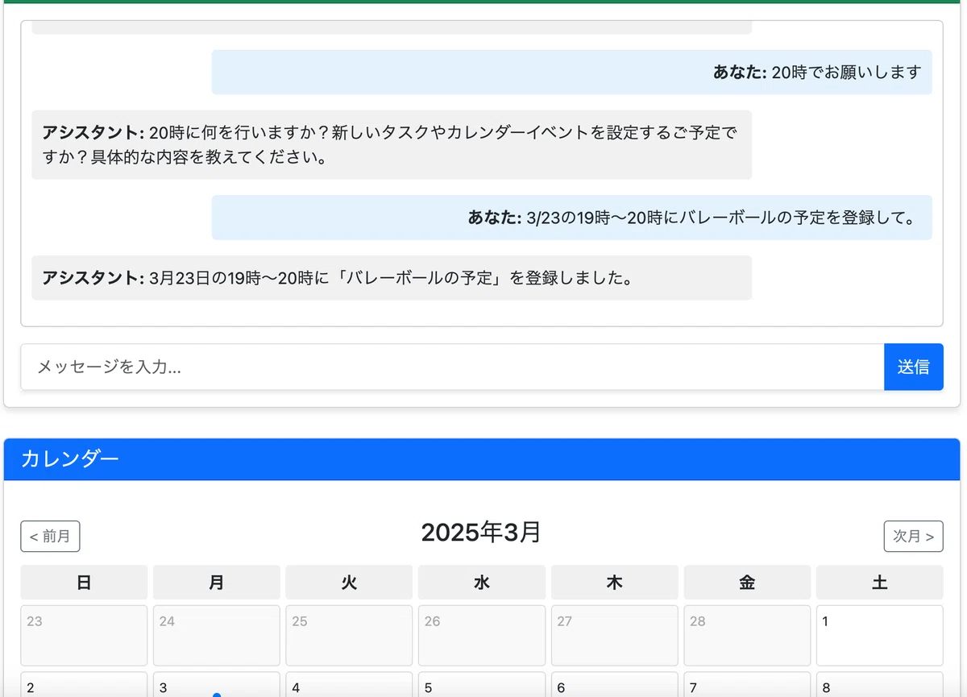Focus the メッセージを入力 message input field
This screenshot has width=967, height=697.
[x=452, y=367]
